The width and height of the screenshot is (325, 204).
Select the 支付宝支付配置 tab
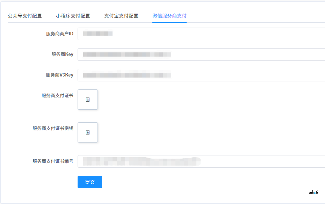pos(121,16)
